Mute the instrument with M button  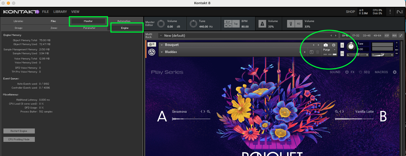coord(342,53)
